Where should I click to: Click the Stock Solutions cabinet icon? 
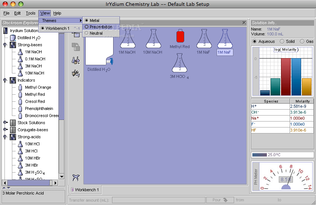click(x=13, y=123)
